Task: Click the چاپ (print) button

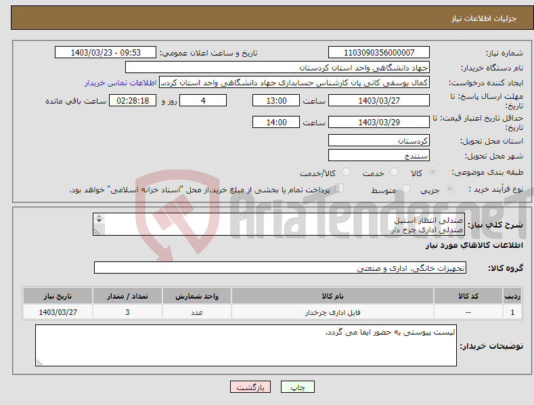Action: tap(297, 387)
